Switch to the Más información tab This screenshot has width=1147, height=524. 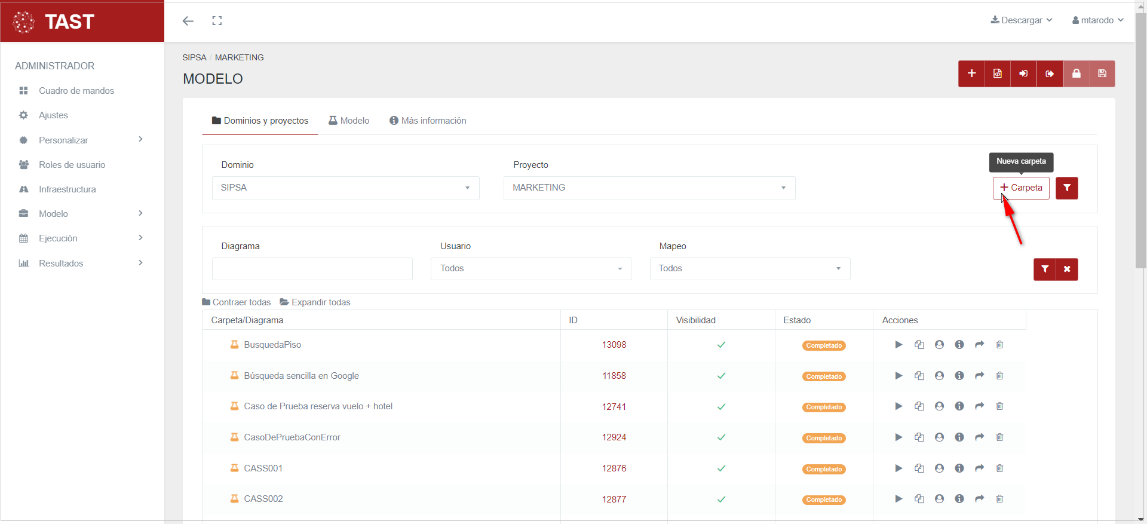point(428,121)
